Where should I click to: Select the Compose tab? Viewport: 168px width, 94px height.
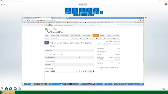[47, 71]
